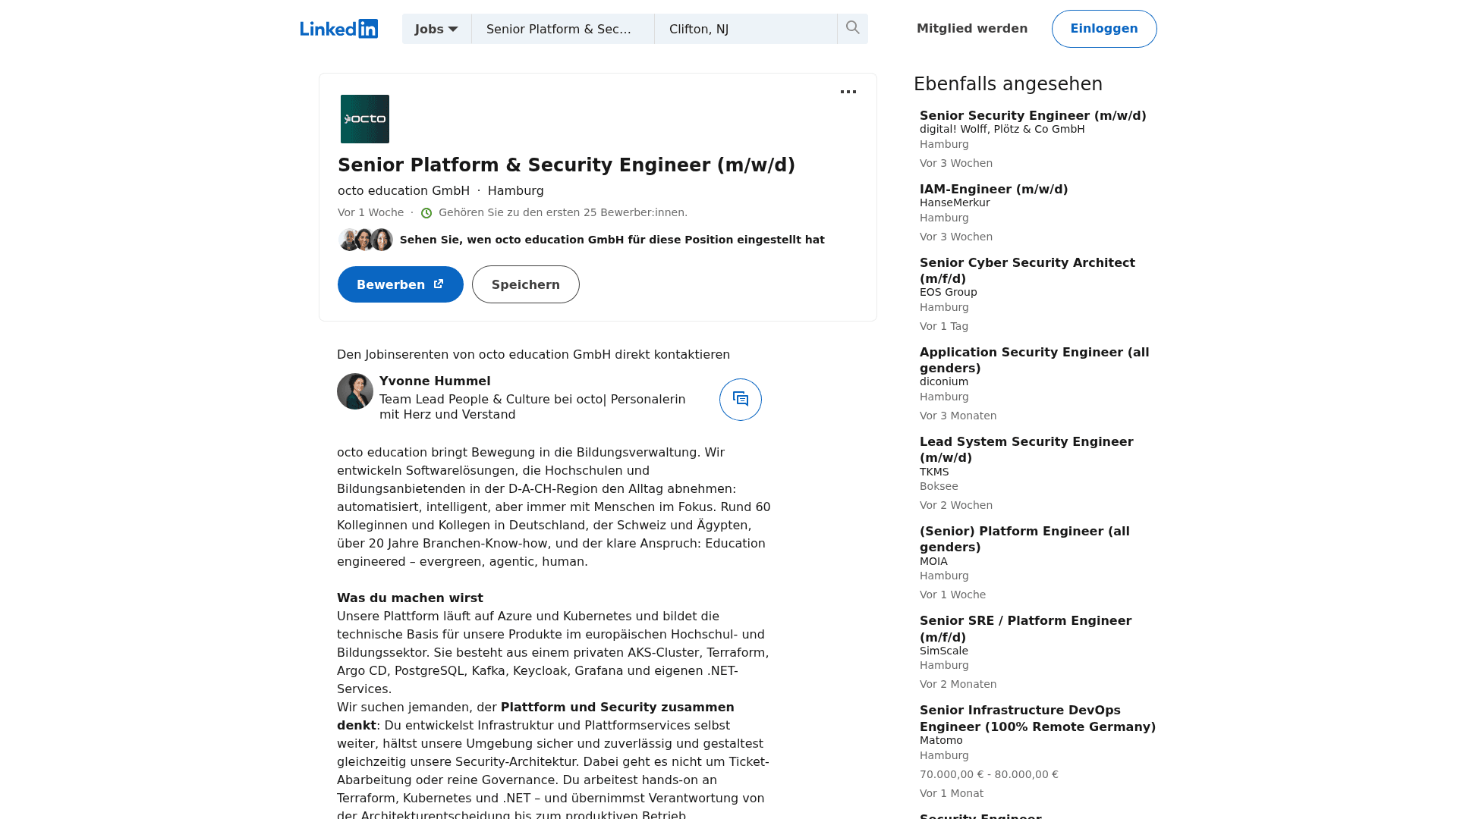Open octo education GmbH company link

(x=404, y=191)
